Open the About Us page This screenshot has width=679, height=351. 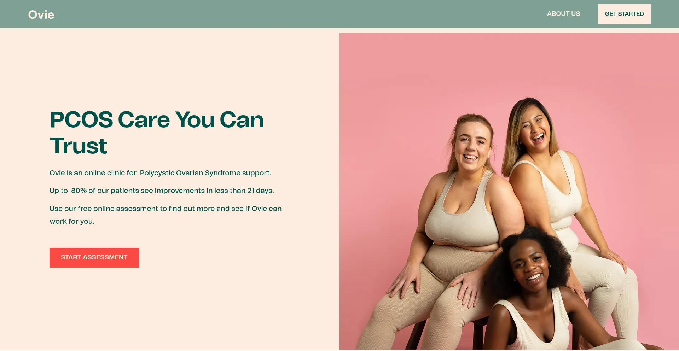point(563,14)
